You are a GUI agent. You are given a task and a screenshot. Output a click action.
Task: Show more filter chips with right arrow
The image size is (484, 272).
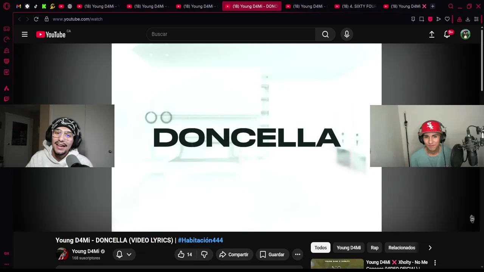(x=430, y=248)
